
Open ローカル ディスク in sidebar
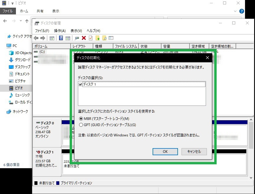20,102
